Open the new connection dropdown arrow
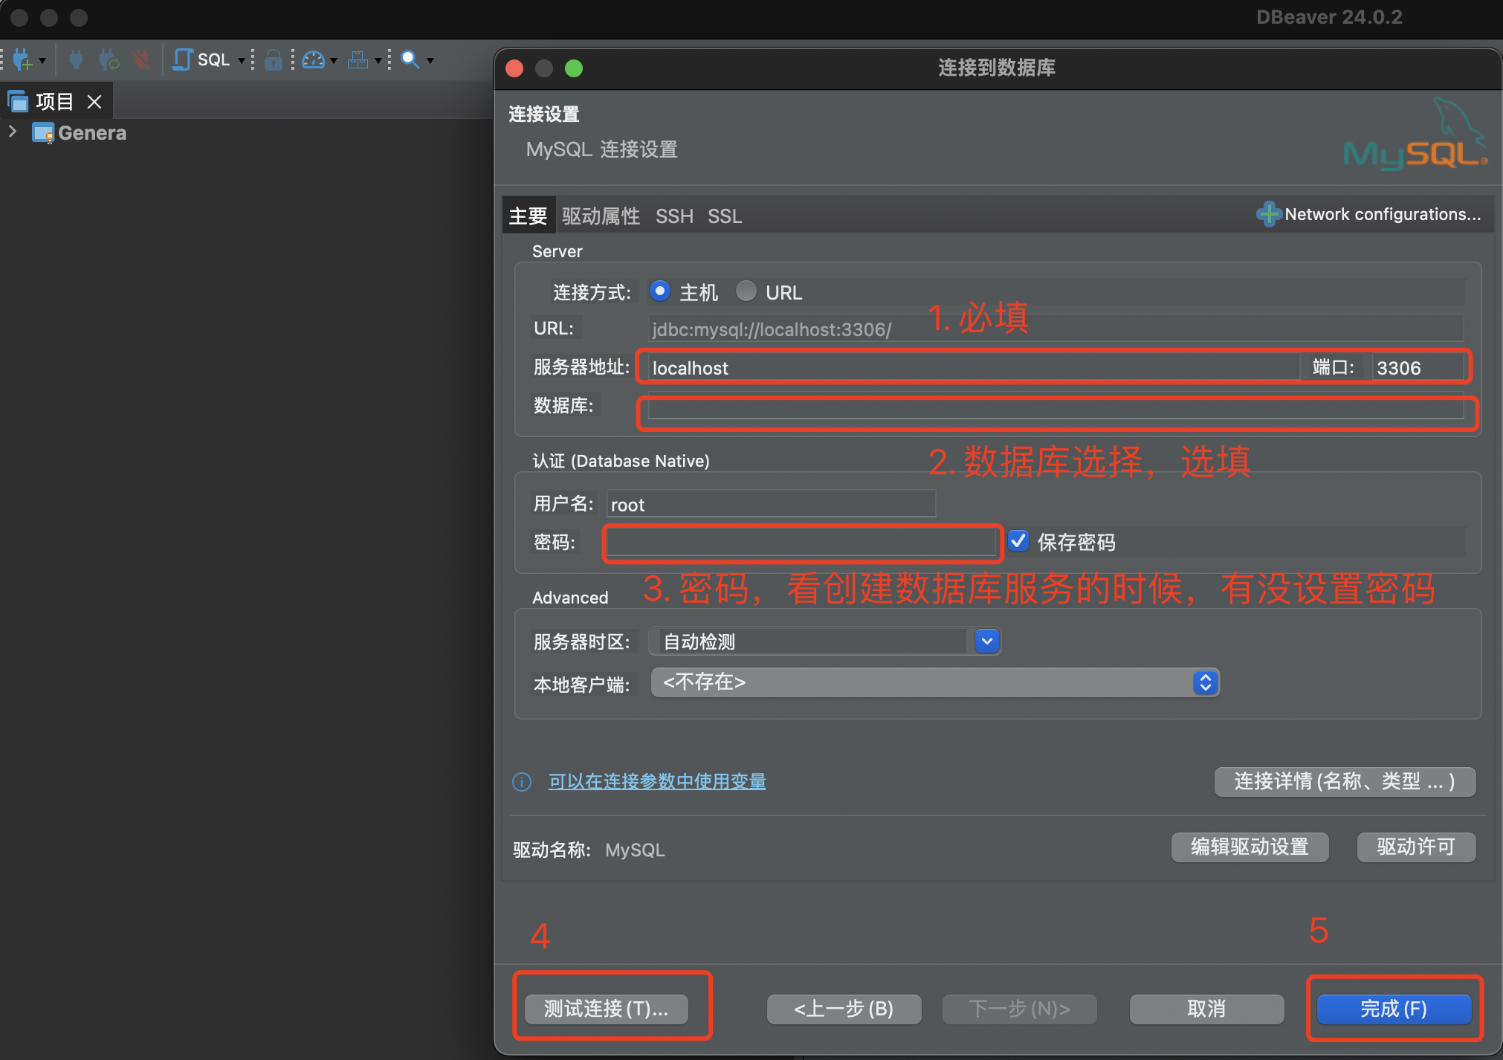 click(42, 60)
